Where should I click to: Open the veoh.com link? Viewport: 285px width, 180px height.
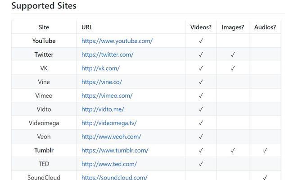coord(111,137)
